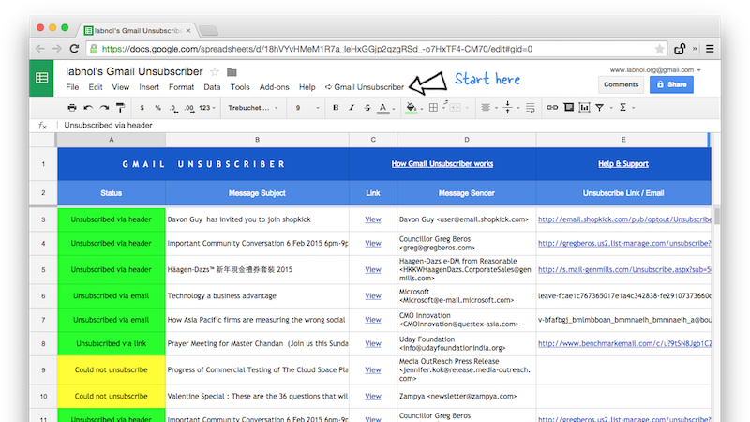Open the 123 number format dropdown

pos(207,108)
